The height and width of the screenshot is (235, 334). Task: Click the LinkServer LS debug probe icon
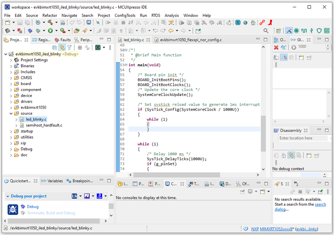click(x=74, y=196)
